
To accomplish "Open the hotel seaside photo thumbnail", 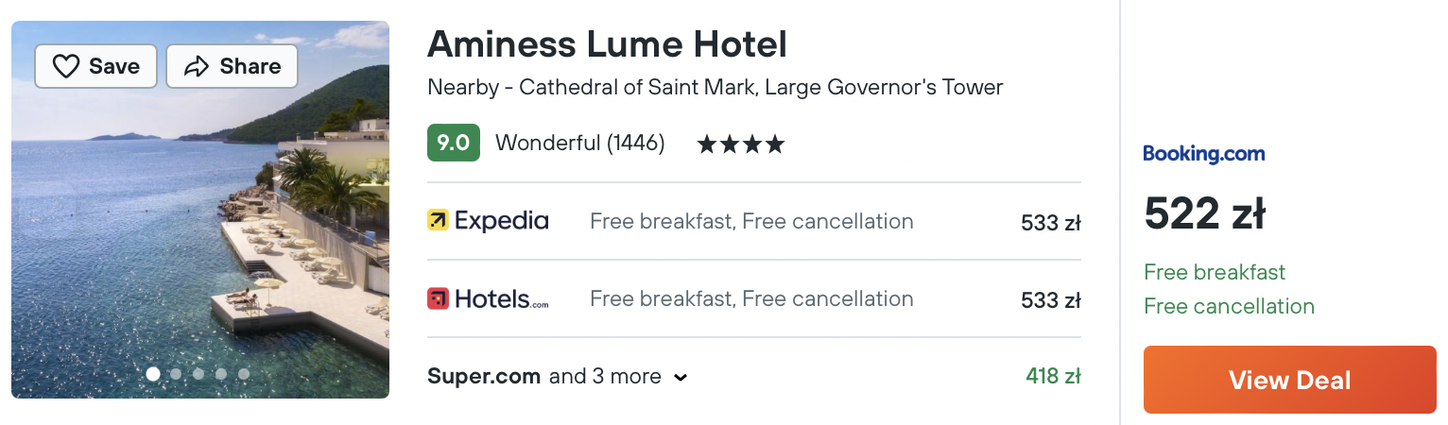I will coord(200,210).
